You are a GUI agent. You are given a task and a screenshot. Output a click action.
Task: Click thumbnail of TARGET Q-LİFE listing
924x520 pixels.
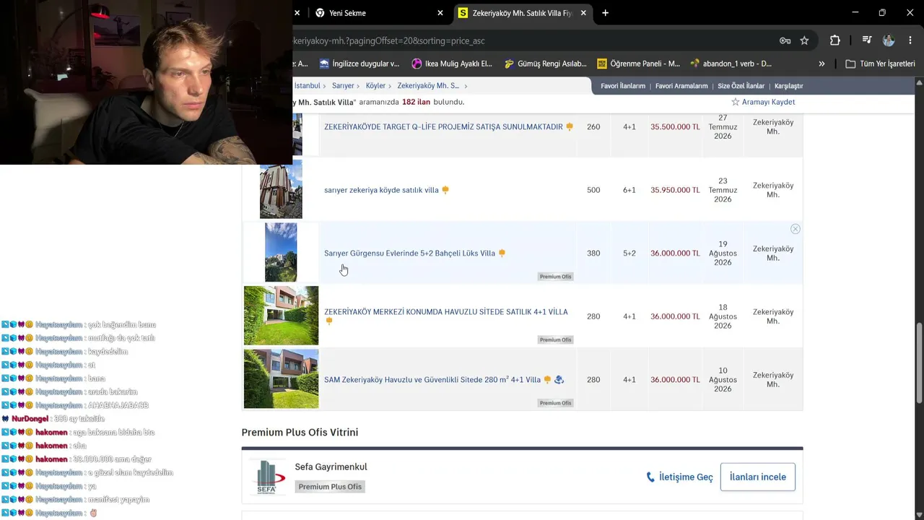coord(297,134)
